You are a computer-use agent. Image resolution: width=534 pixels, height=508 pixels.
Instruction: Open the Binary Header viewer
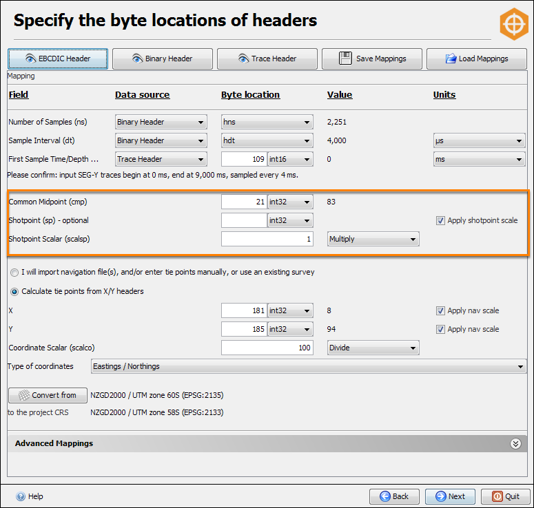pos(163,59)
